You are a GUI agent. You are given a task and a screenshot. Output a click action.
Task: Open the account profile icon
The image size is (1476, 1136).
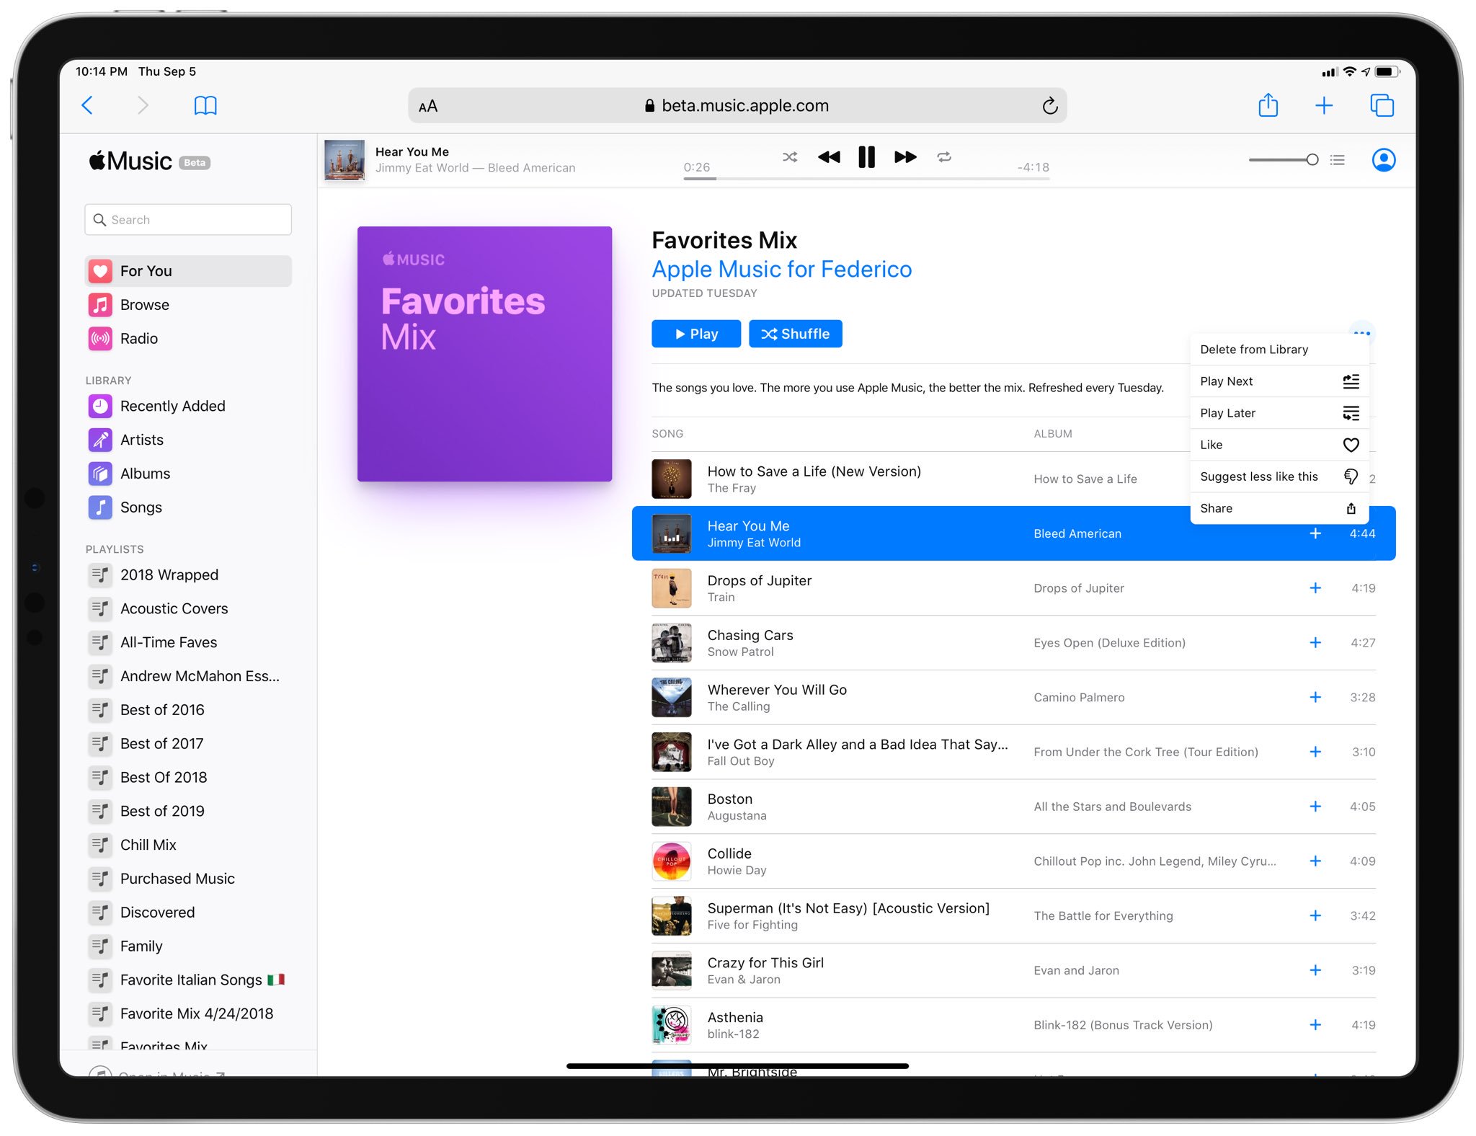[x=1383, y=160]
